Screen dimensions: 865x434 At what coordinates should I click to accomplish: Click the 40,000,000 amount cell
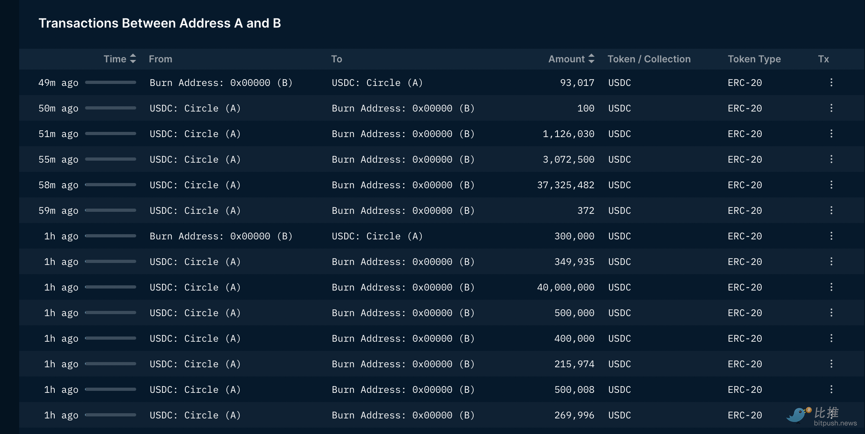pyautogui.click(x=565, y=287)
